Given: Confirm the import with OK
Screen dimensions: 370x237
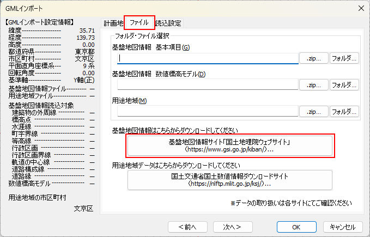Looking at the screenshot, I should pyautogui.click(x=296, y=227).
